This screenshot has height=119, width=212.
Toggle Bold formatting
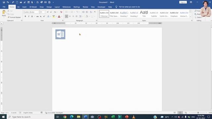(x=25, y=17)
